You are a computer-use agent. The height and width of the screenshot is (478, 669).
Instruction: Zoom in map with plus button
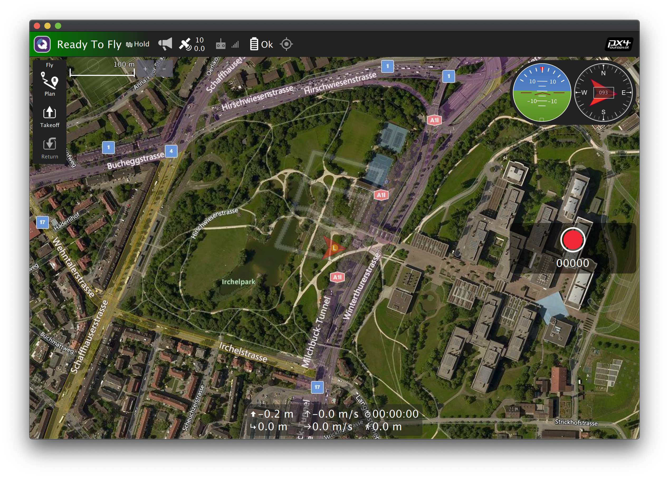pyautogui.click(x=145, y=69)
